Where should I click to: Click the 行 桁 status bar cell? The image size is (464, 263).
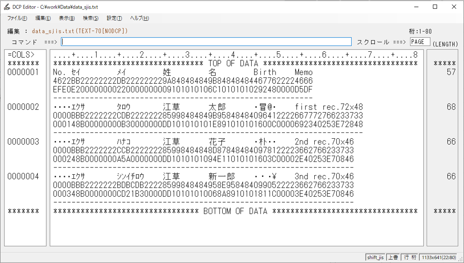pyautogui.click(x=409, y=257)
